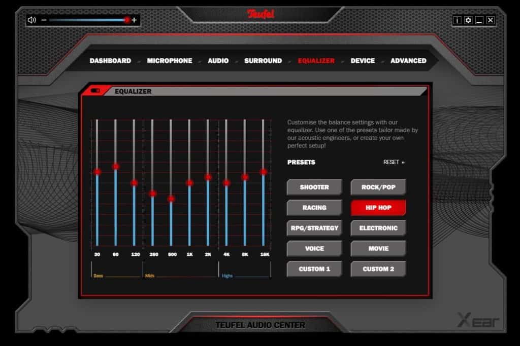Increase volume with the plus icon

click(x=134, y=21)
